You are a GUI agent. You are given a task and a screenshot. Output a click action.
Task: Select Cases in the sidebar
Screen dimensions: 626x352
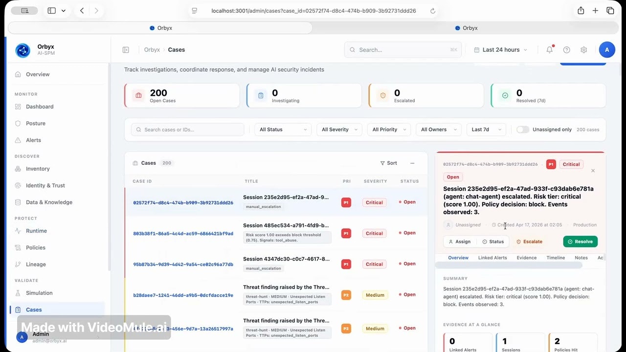58,309
